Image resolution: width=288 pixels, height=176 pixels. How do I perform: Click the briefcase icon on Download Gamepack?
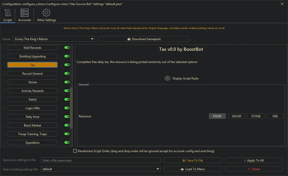129,39
